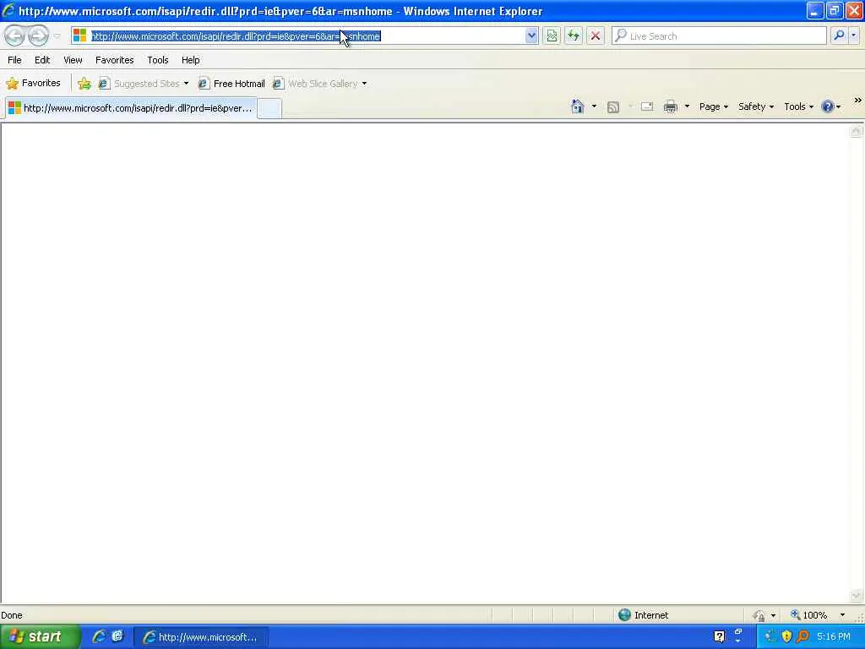Click the Favorites star button
The image size is (865, 649).
tap(33, 84)
